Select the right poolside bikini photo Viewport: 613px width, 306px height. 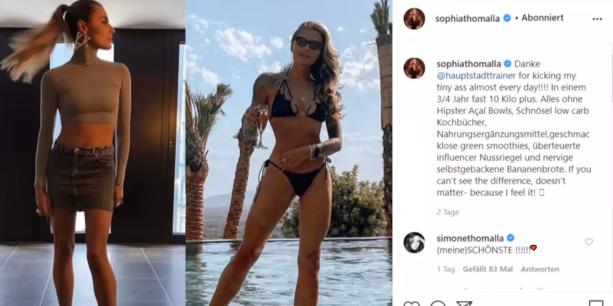tap(289, 153)
